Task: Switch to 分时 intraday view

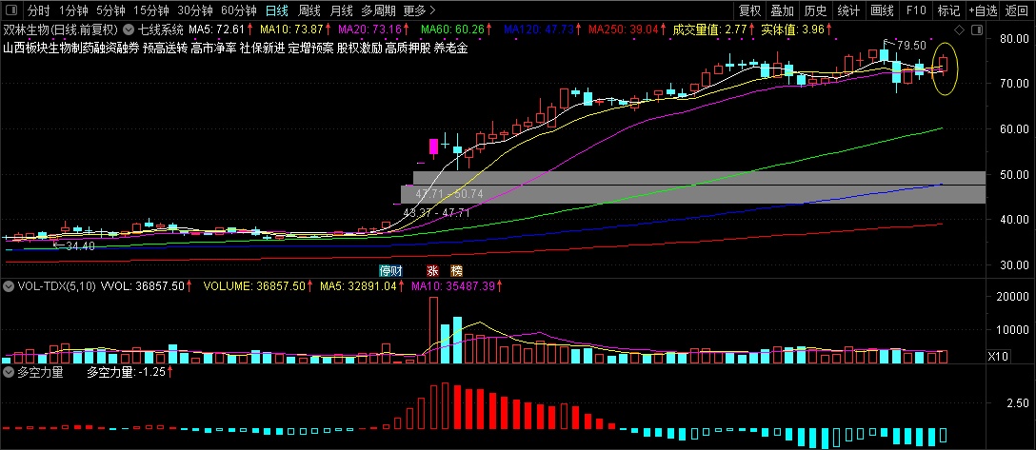Action: pos(38,11)
